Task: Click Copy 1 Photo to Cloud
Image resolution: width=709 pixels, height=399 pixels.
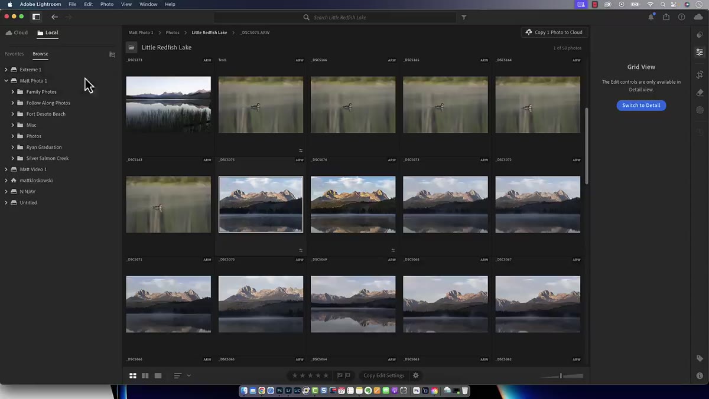Action: click(x=554, y=32)
